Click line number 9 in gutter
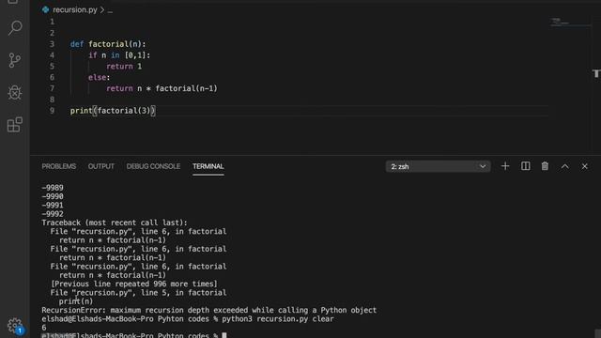This screenshot has height=338, width=601. click(x=53, y=111)
